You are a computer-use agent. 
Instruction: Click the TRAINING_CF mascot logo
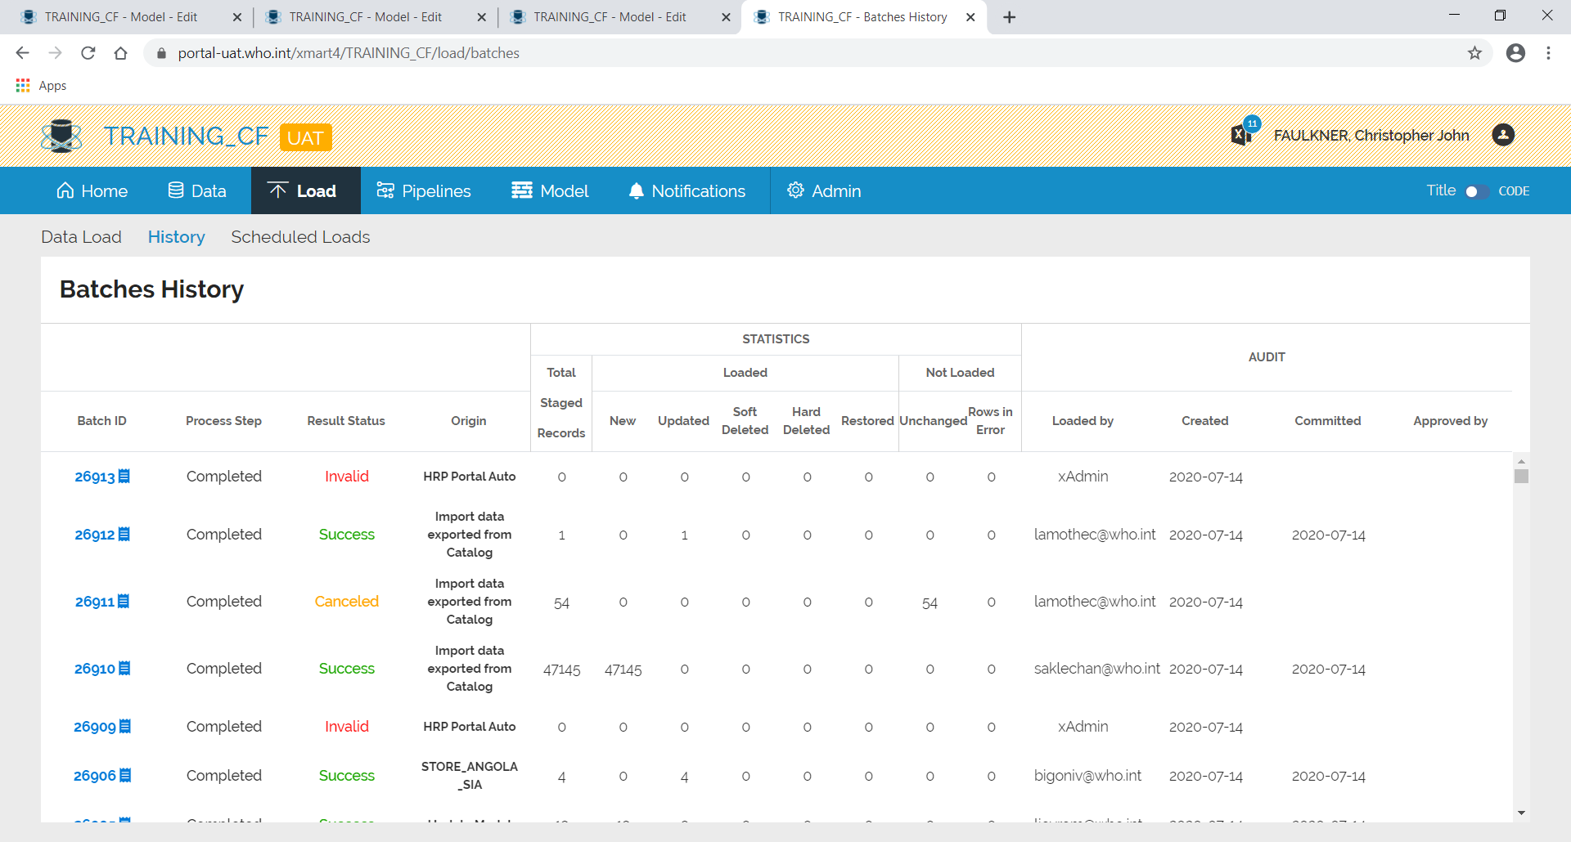(61, 136)
